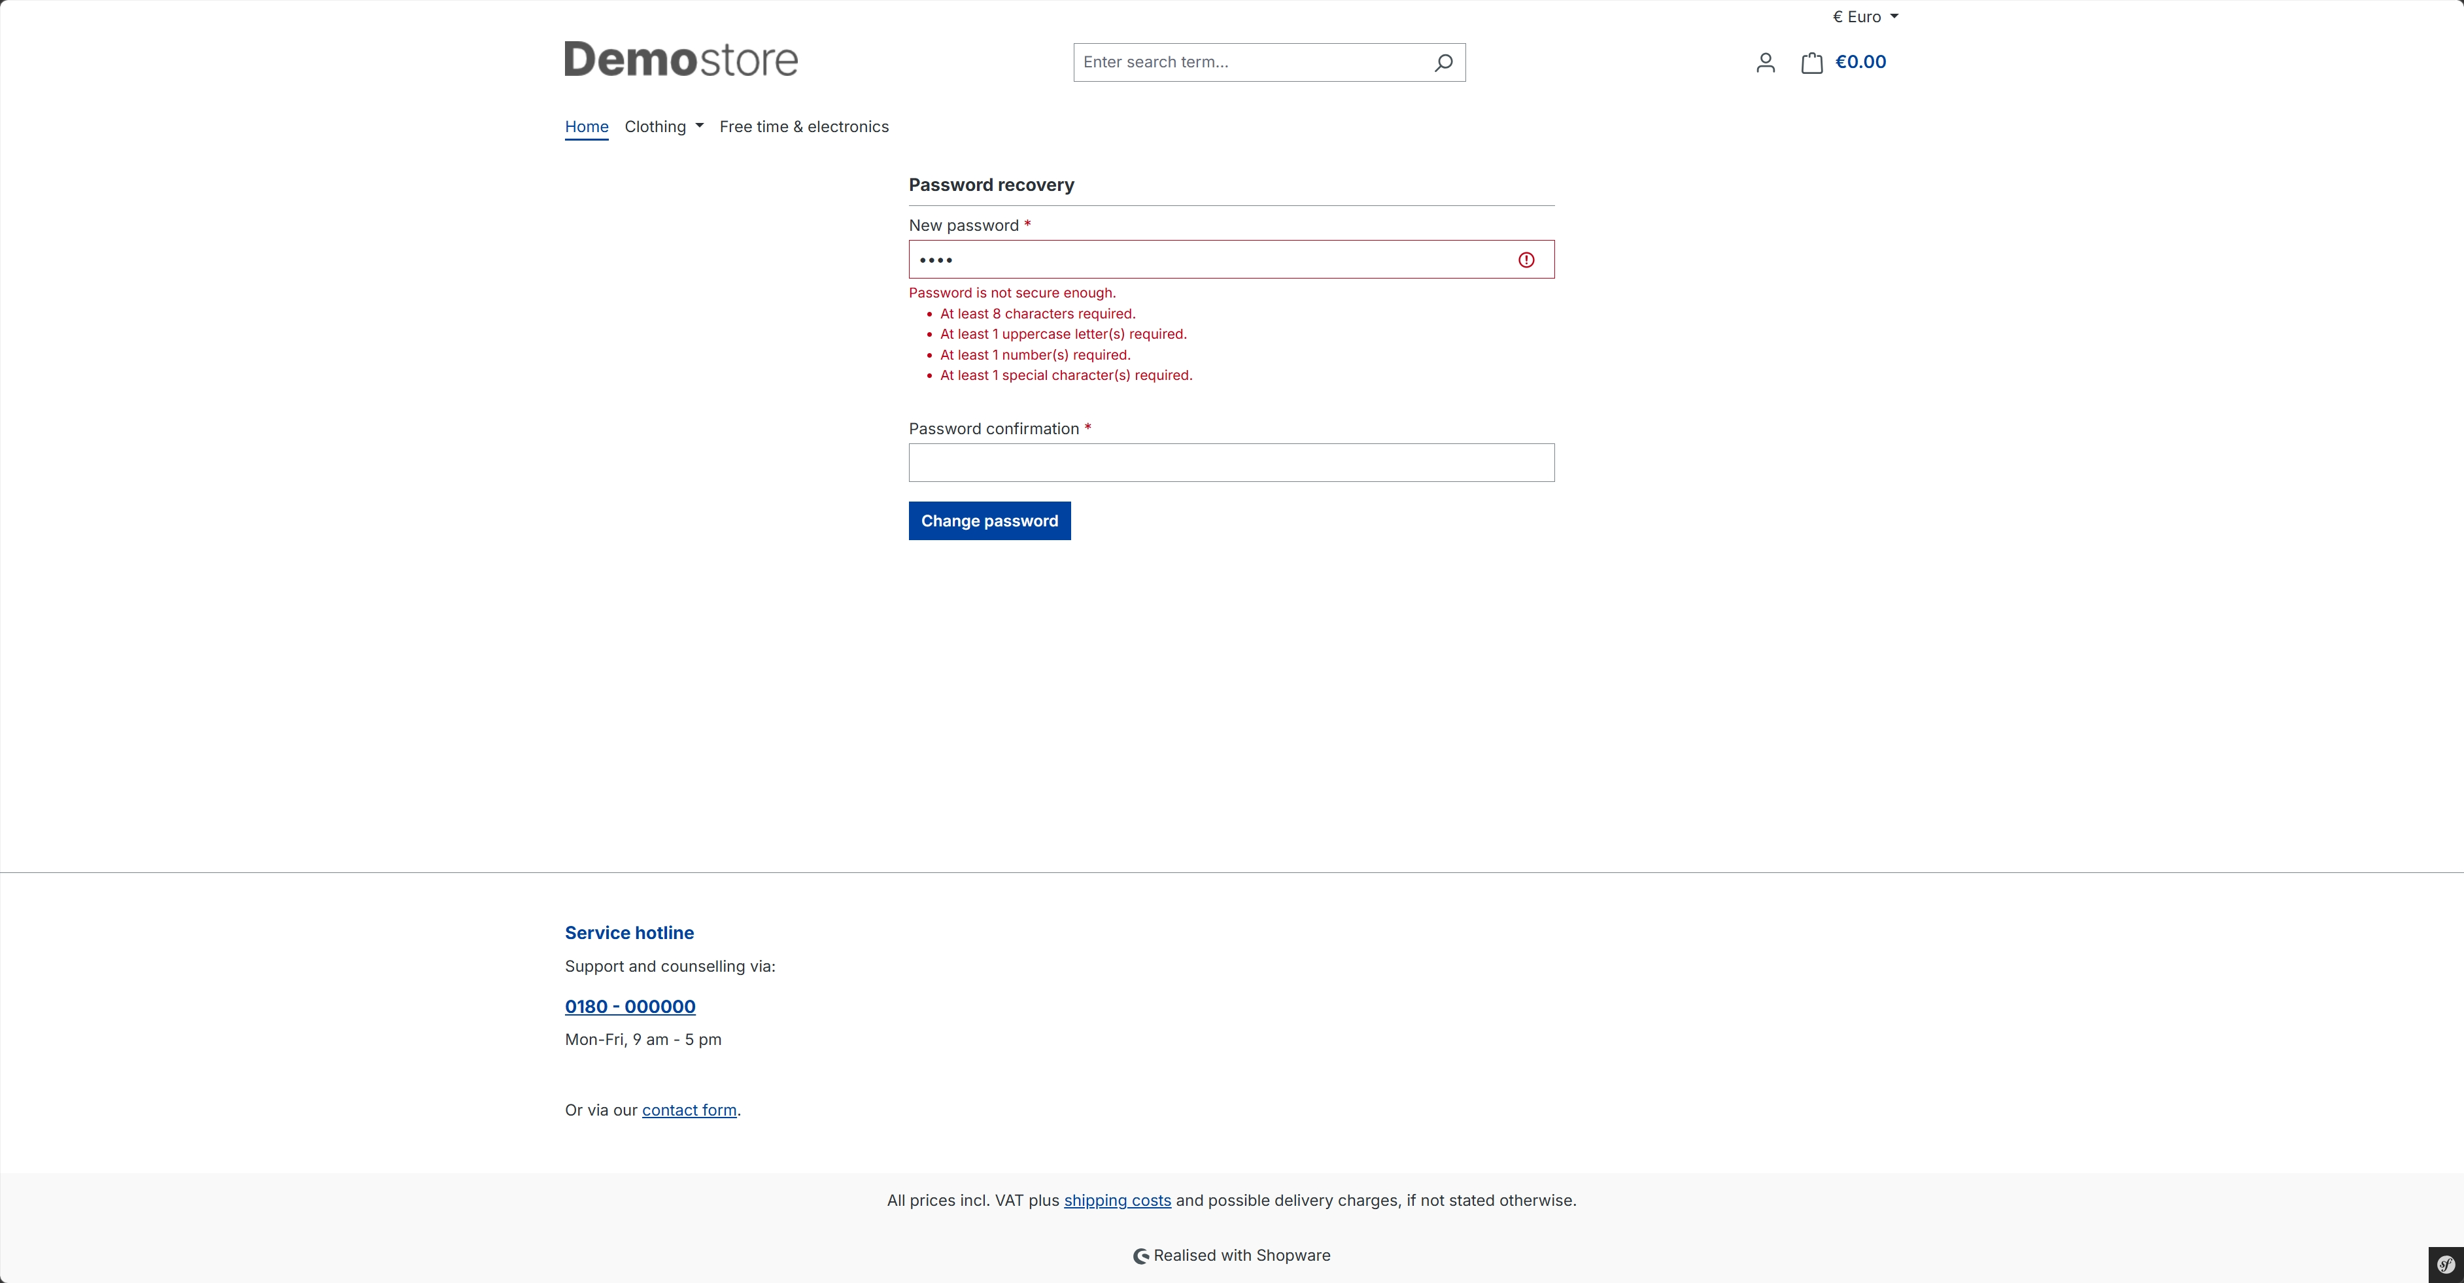This screenshot has width=2464, height=1283.
Task: Call the 0180 - 000000 hotline link
Action: click(630, 1006)
